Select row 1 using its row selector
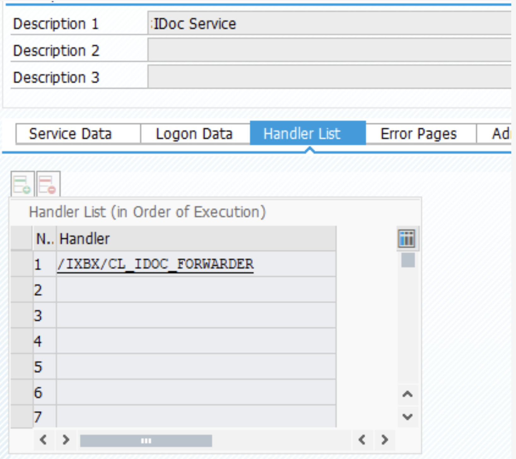Screen dimensions: 516x459 coord(21,264)
